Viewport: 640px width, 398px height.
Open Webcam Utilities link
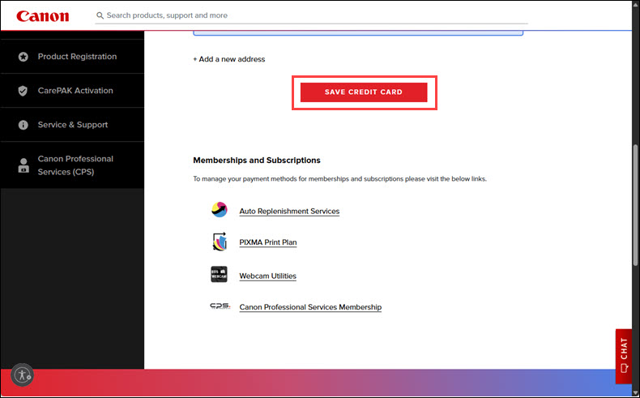pyautogui.click(x=268, y=276)
